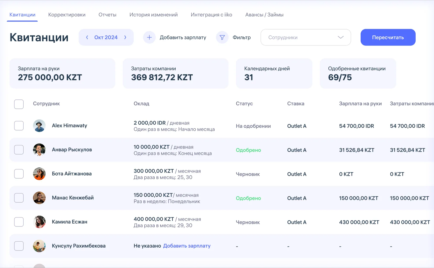Click the Затраты компании summary card
This screenshot has width=434, height=268.
[x=176, y=73]
